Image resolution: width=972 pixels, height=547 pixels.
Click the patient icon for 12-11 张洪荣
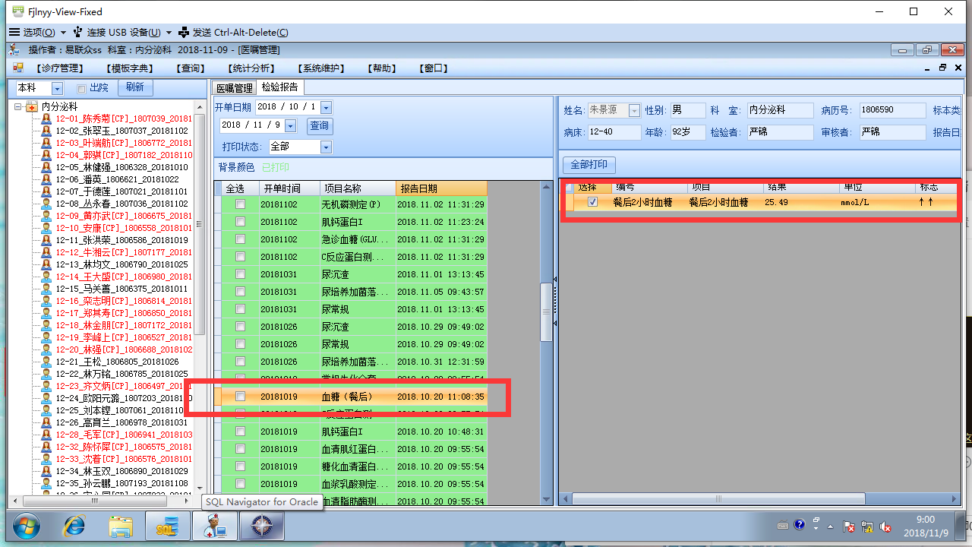(47, 240)
